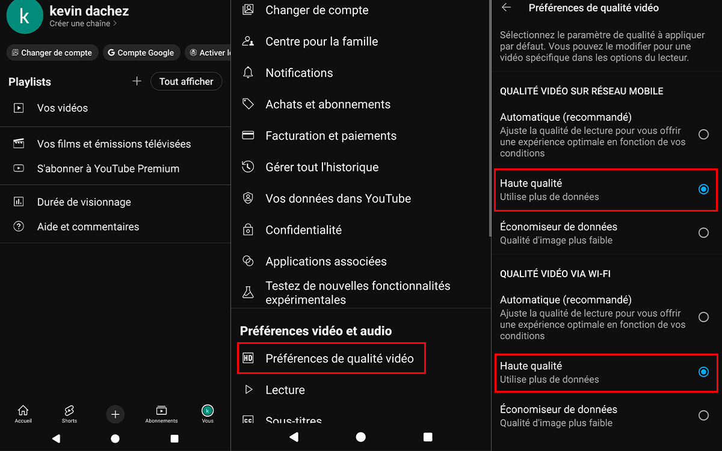Open the Abonnements subscriptions icon
This screenshot has width=722, height=451.
coord(161,414)
